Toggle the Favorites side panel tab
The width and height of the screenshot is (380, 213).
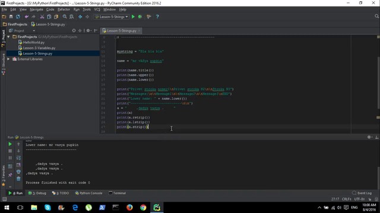[x=4, y=176]
